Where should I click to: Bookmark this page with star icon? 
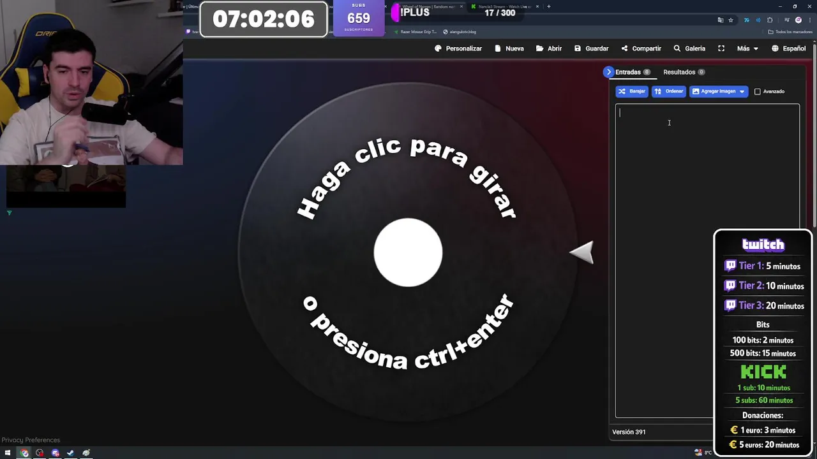pyautogui.click(x=731, y=20)
